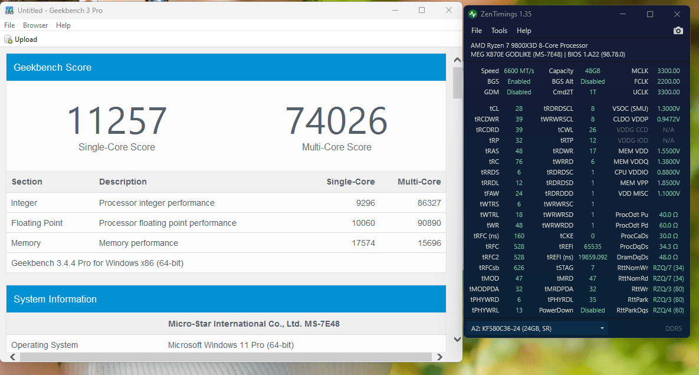699x375 pixels.
Task: Click the PowerDown Disabled value
Action: click(x=592, y=310)
